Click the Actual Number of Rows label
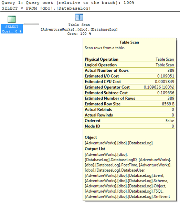The image size is (180, 204). (x=107, y=70)
